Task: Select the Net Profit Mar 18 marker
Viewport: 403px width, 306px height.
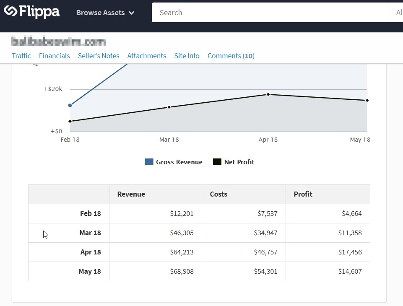Action: [x=169, y=107]
